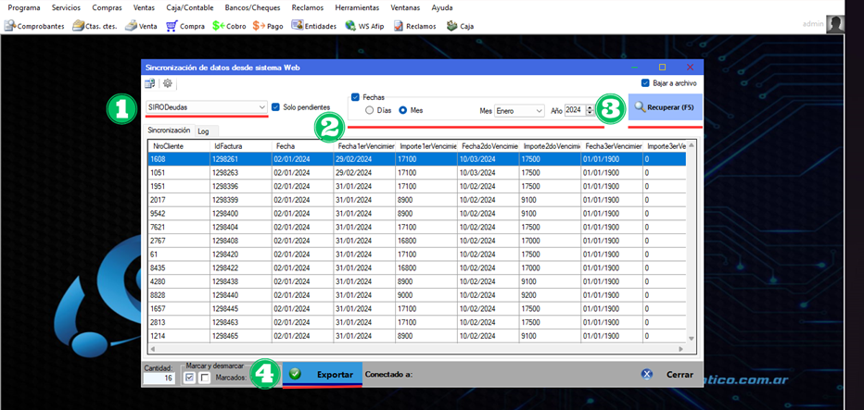Disable the Bajar a archivo checkbox
The height and width of the screenshot is (410, 864).
(x=645, y=83)
